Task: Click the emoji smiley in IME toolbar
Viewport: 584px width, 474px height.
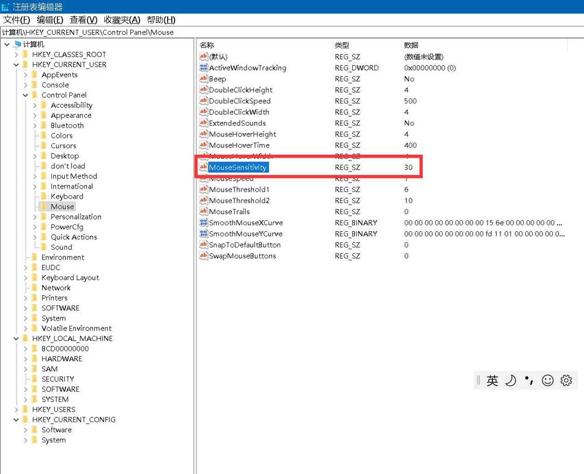Action: coord(548,381)
